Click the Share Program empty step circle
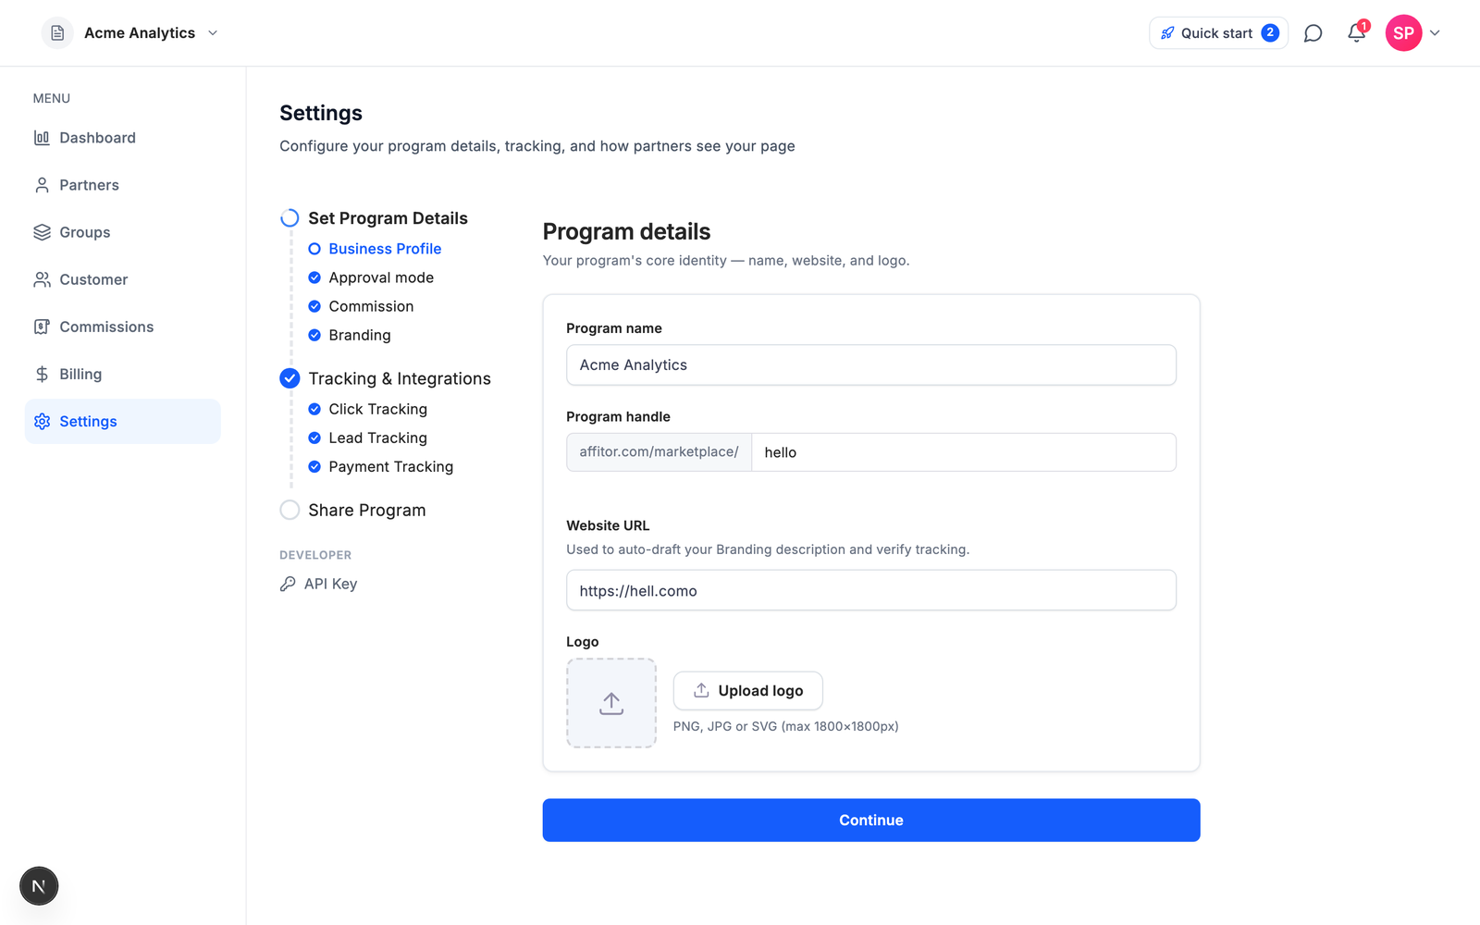This screenshot has width=1480, height=925. [290, 510]
